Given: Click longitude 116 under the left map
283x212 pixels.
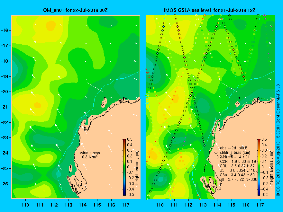Looking at the screenshot, I should click(111, 205).
